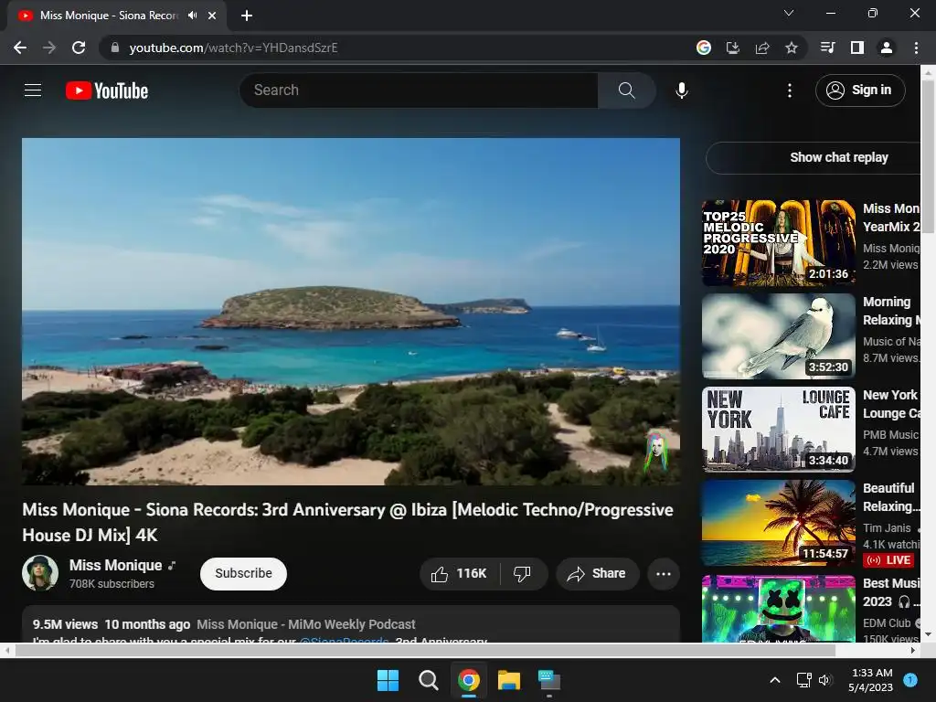Viewport: 936px width, 702px height.
Task: Toggle the Chrome side panel
Action: [x=857, y=48]
